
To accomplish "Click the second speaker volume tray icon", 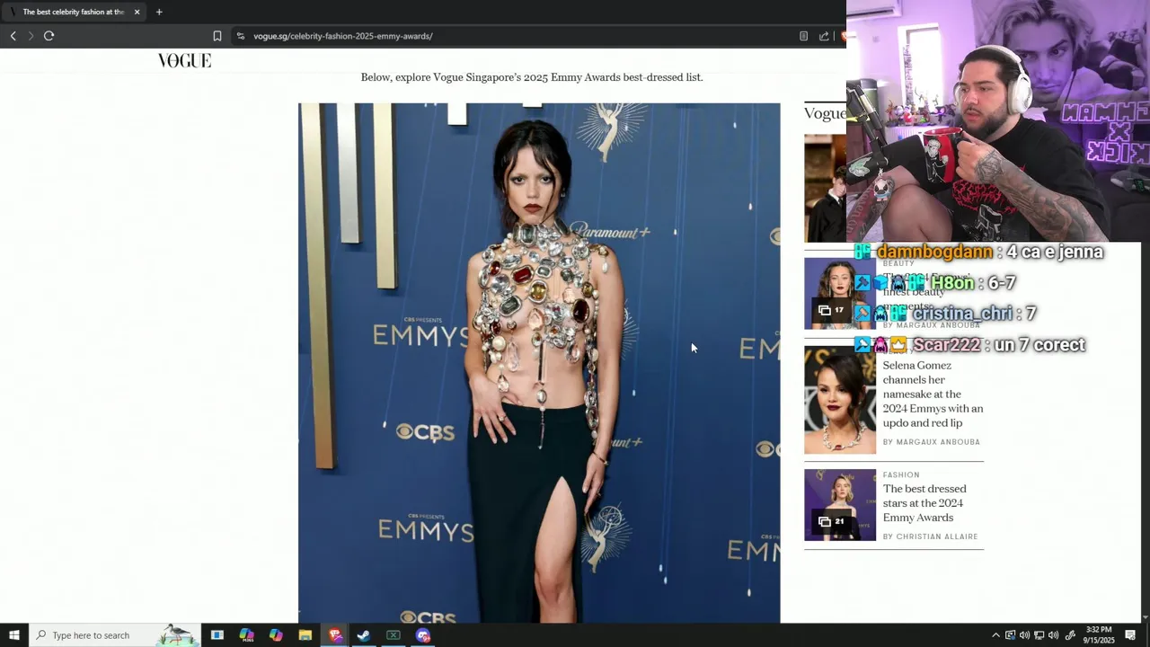I will point(1054,635).
